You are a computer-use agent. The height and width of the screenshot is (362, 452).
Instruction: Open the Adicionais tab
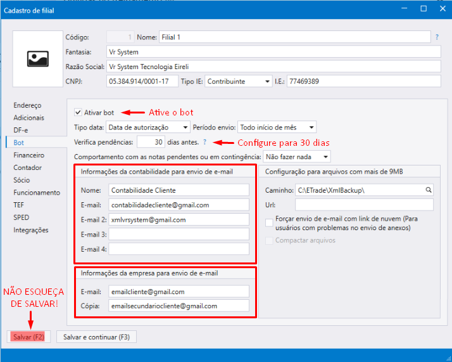pyautogui.click(x=29, y=118)
